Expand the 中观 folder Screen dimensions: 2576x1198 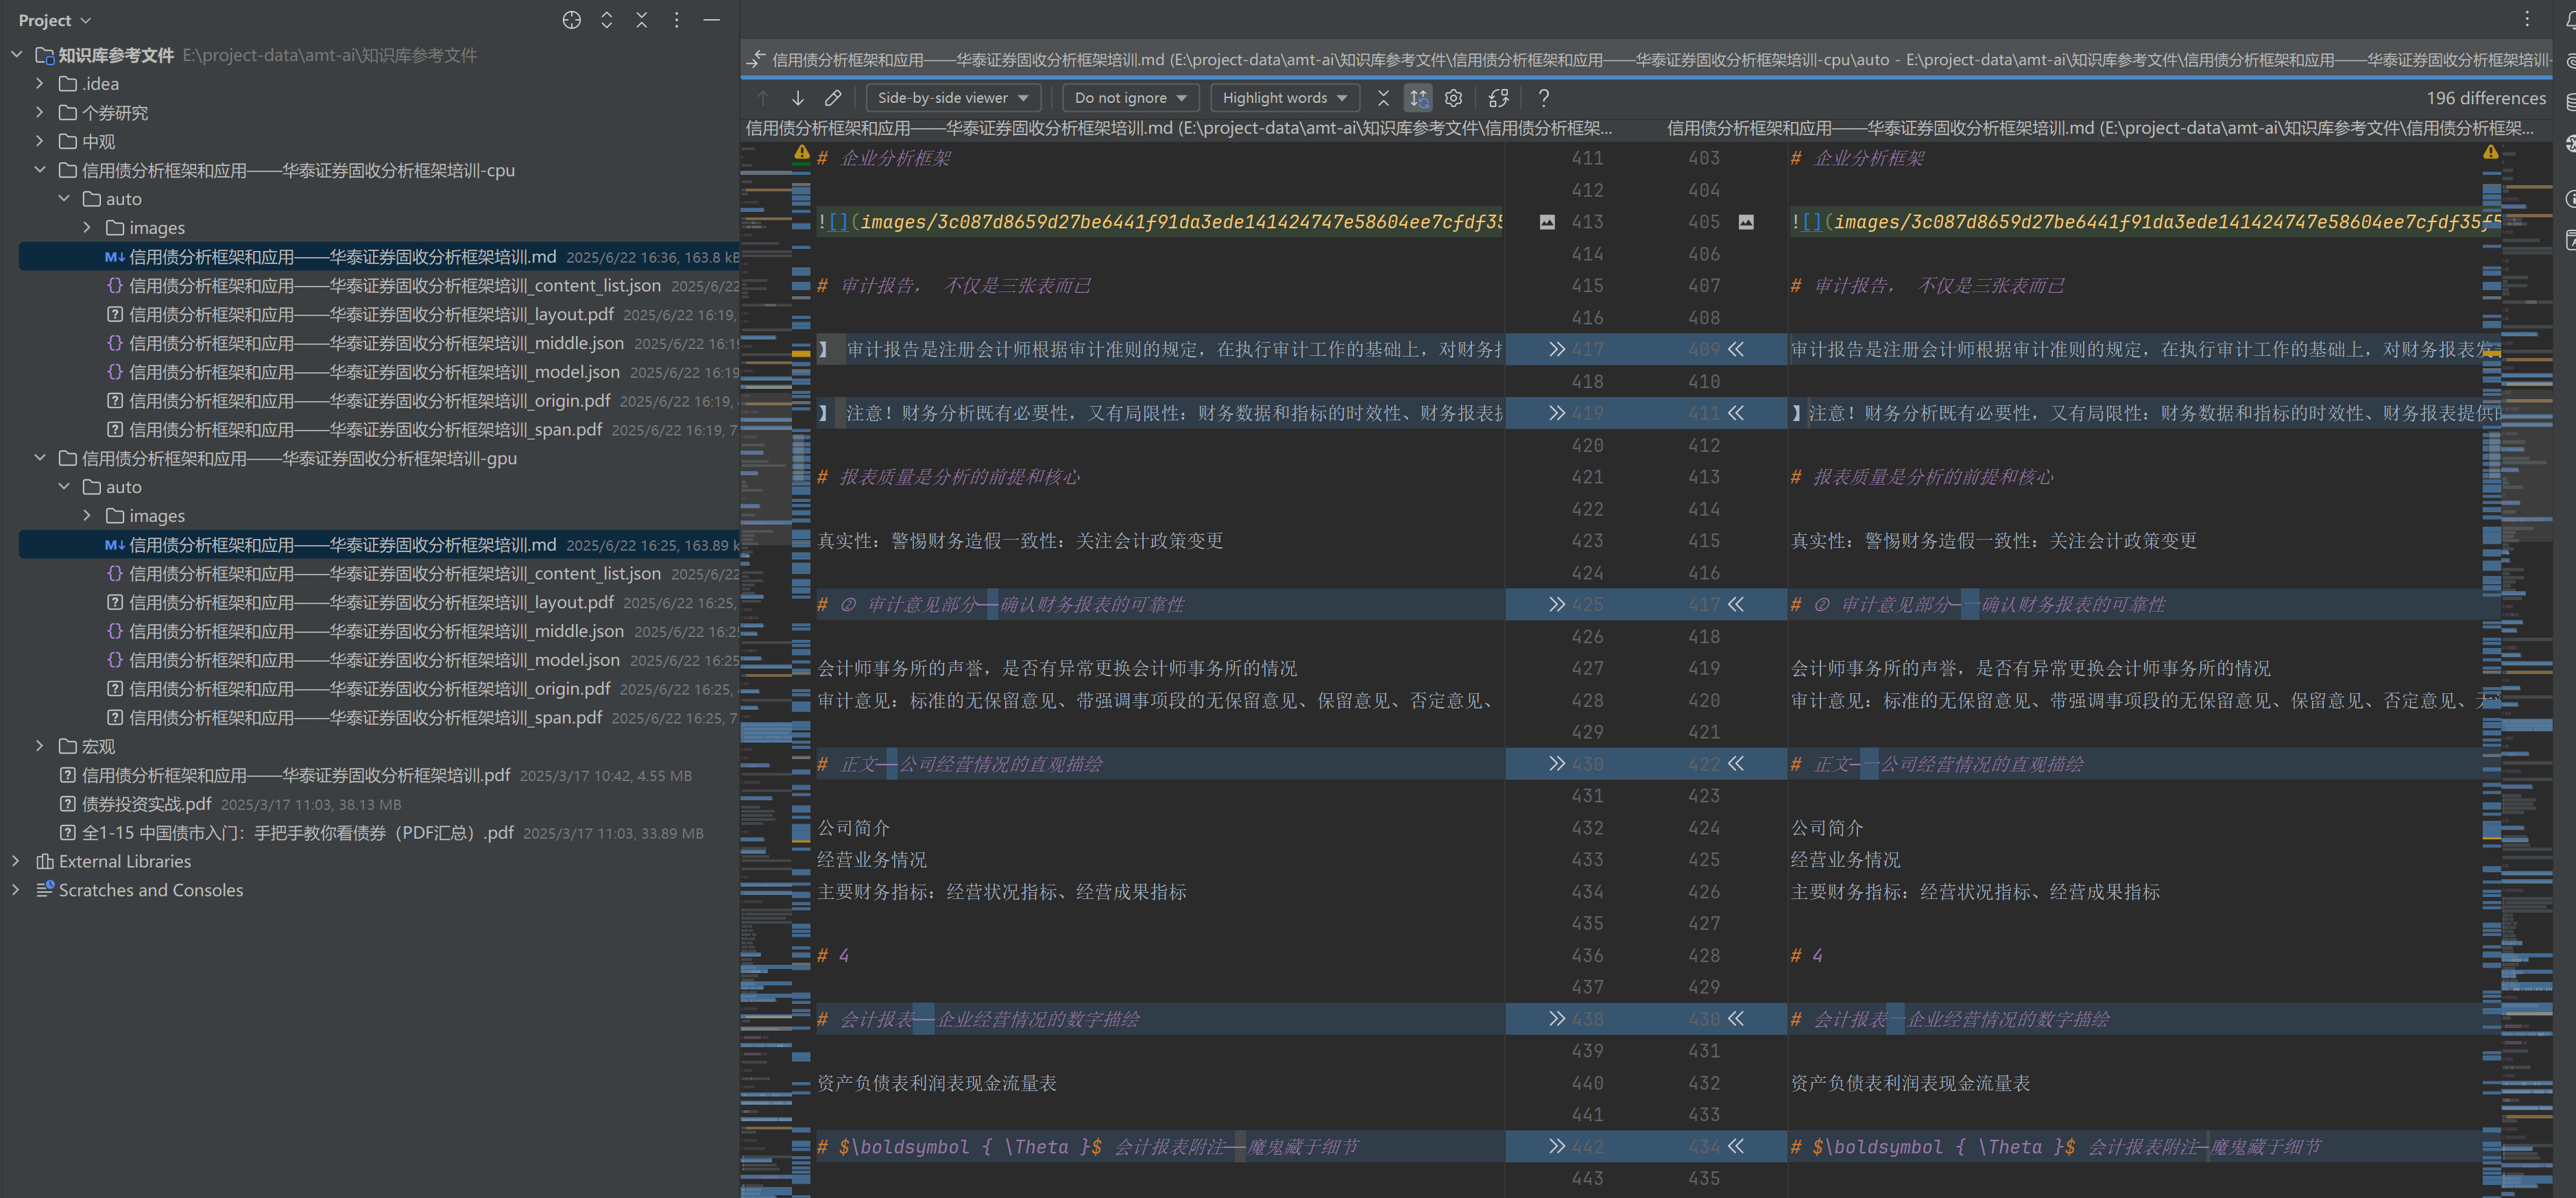pos(40,142)
